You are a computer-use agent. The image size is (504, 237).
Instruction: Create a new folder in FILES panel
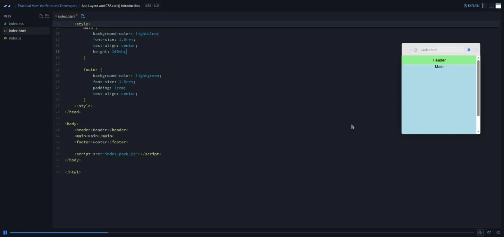pos(47,16)
